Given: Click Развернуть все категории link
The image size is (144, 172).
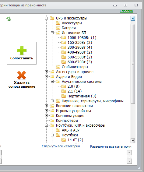Looking at the screenshot, I should (111, 146).
